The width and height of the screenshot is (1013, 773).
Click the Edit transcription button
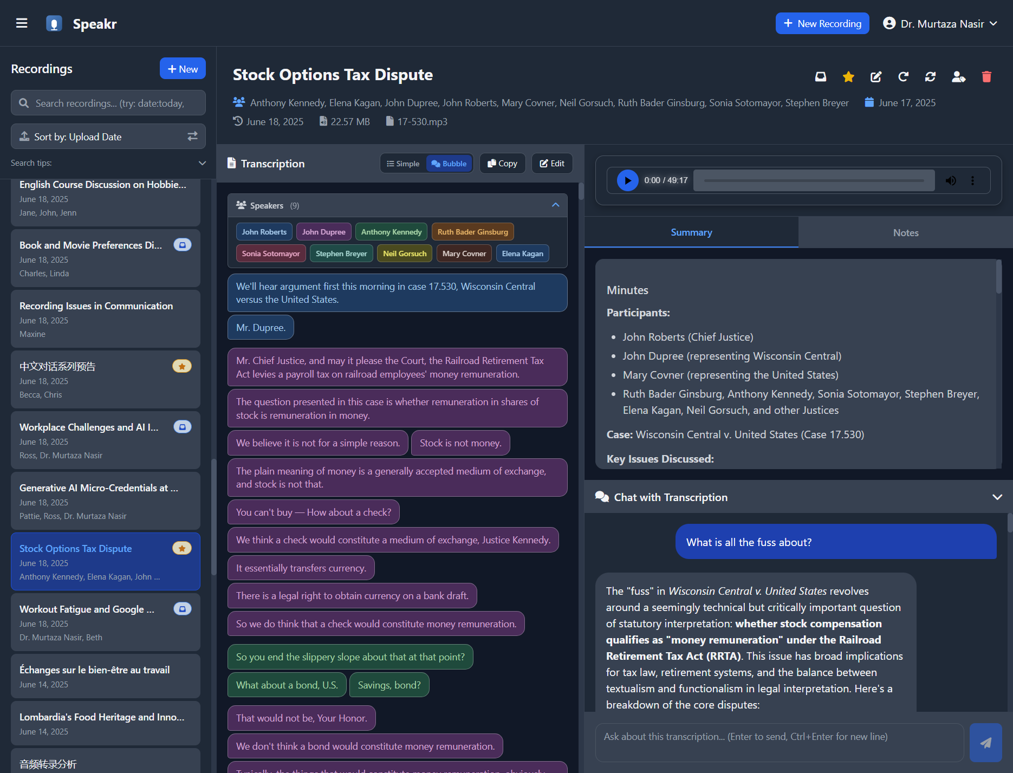(552, 164)
